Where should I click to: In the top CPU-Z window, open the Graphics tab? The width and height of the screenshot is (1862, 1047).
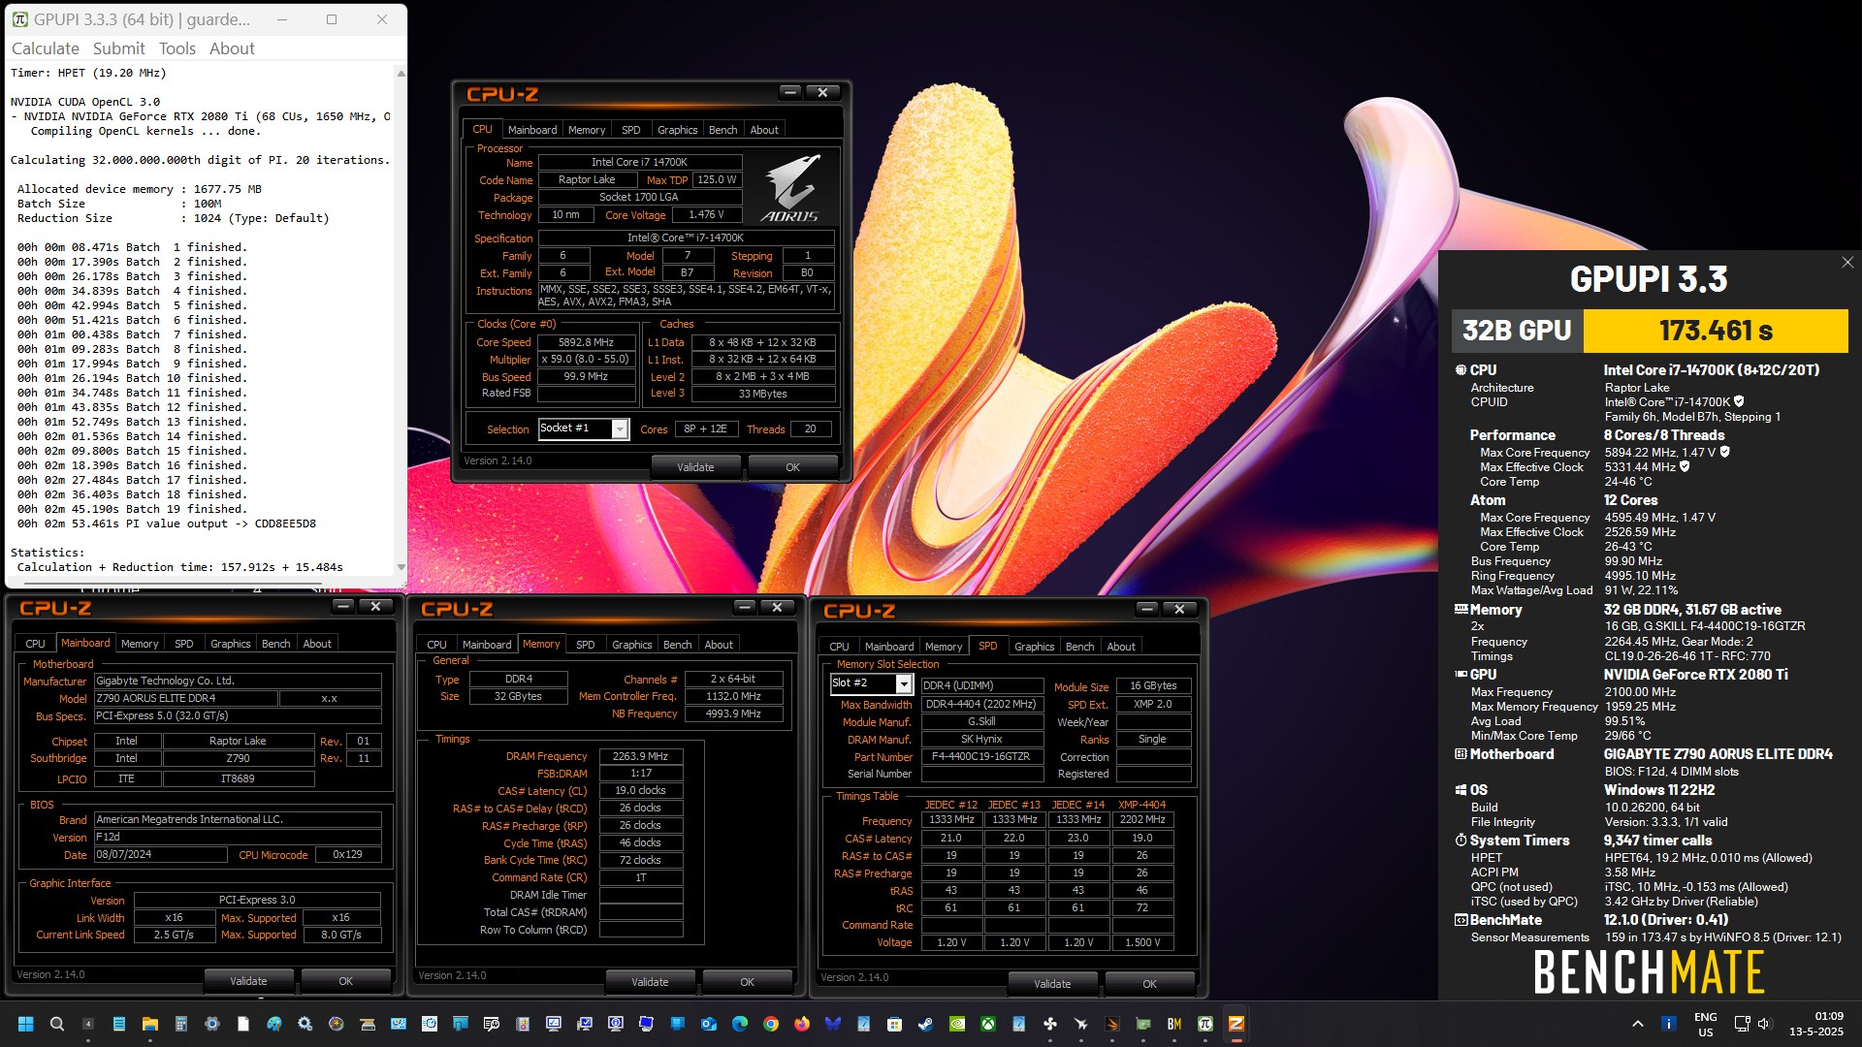pyautogui.click(x=677, y=129)
